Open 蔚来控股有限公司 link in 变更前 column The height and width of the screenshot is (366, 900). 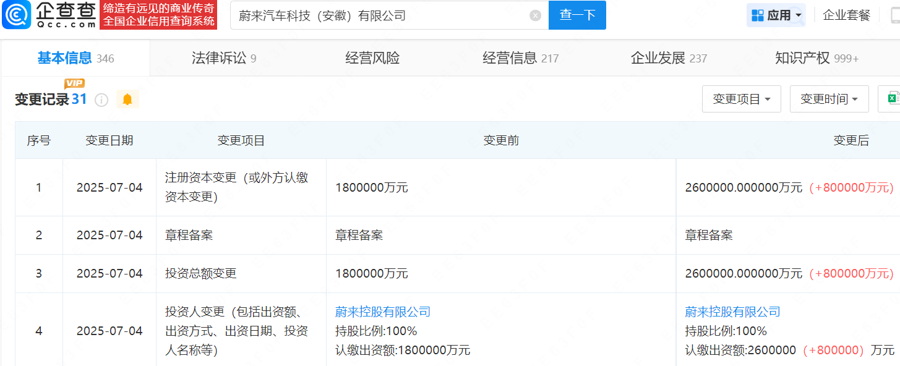click(x=383, y=312)
